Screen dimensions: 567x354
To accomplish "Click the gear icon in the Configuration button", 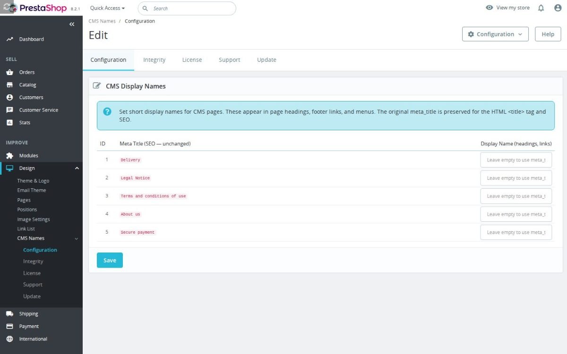I will [471, 34].
